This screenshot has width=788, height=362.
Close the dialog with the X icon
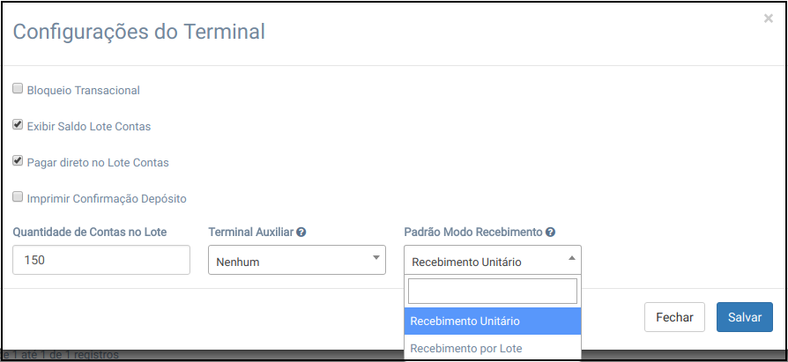[x=768, y=18]
